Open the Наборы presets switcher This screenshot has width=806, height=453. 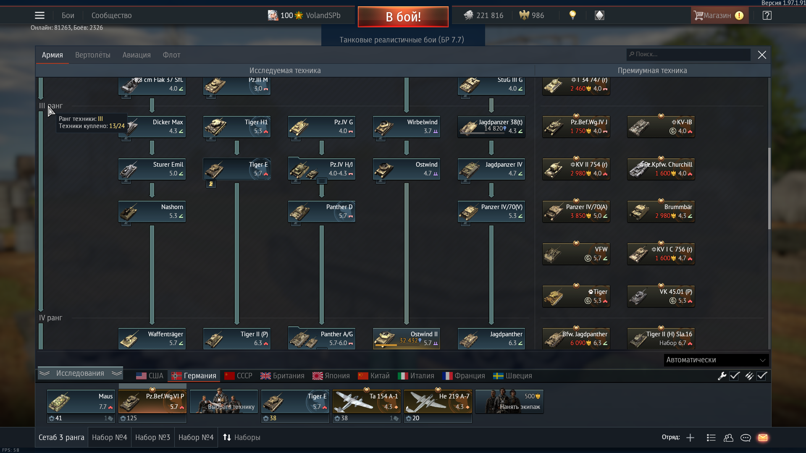(x=242, y=437)
